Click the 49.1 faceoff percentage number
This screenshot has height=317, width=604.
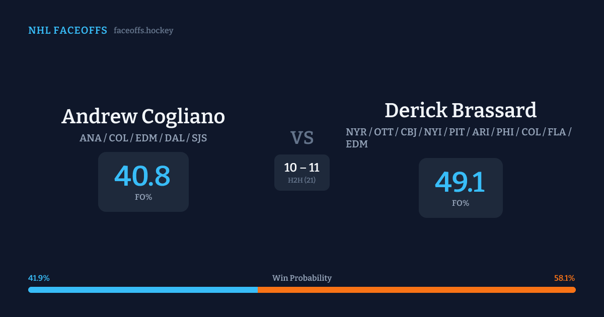pos(460,182)
